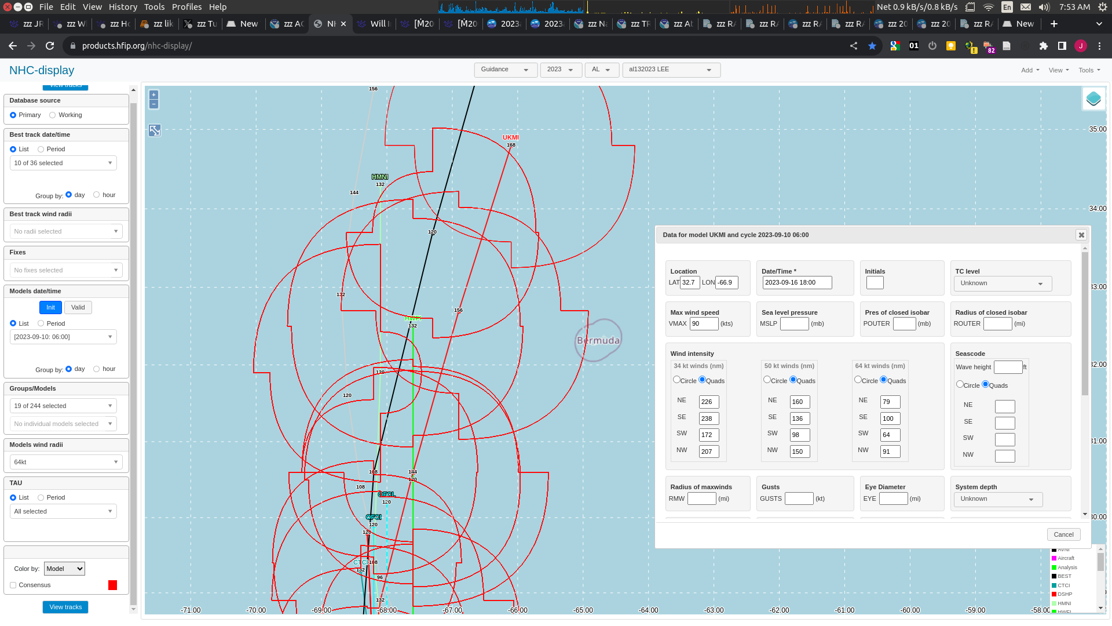Open the History menu
Viewport: 1112px width, 626px height.
point(123,7)
